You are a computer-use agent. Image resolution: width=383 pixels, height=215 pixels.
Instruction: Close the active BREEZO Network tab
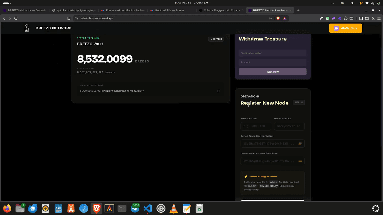(291, 10)
